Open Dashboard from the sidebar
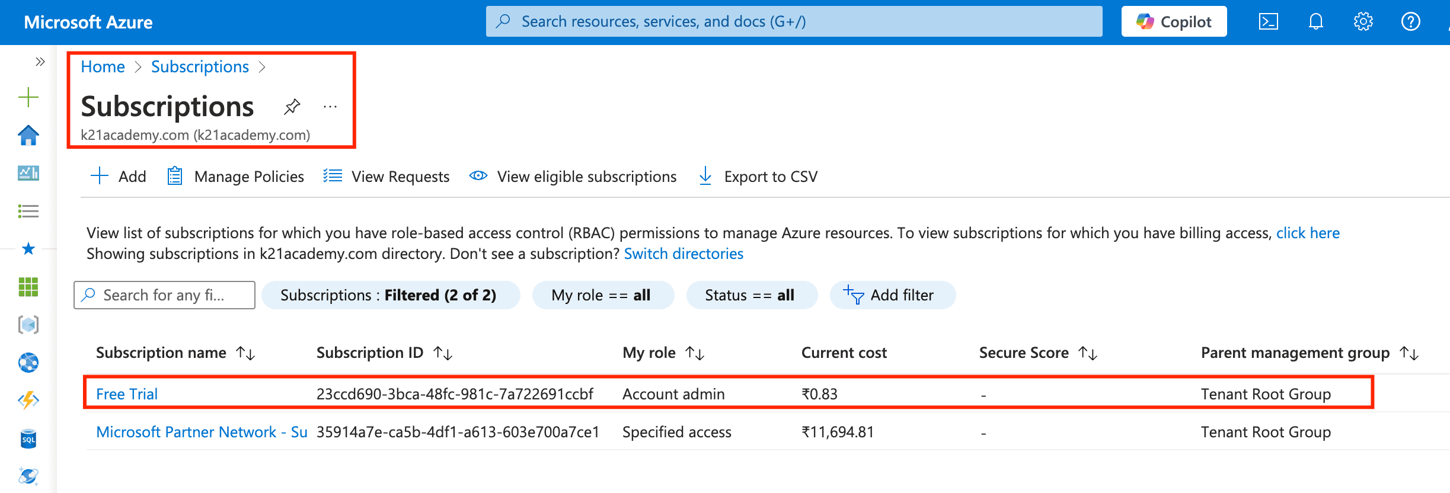The image size is (1450, 493). point(28,173)
